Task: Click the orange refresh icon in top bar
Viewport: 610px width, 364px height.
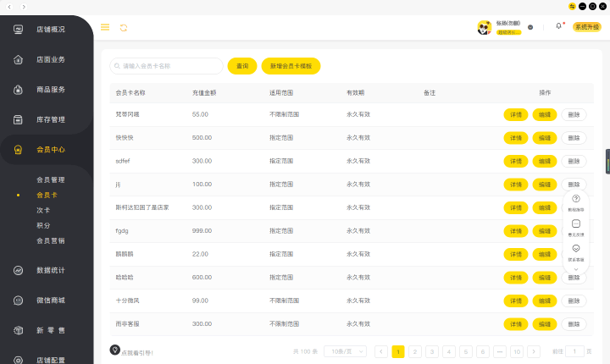Action: point(124,27)
